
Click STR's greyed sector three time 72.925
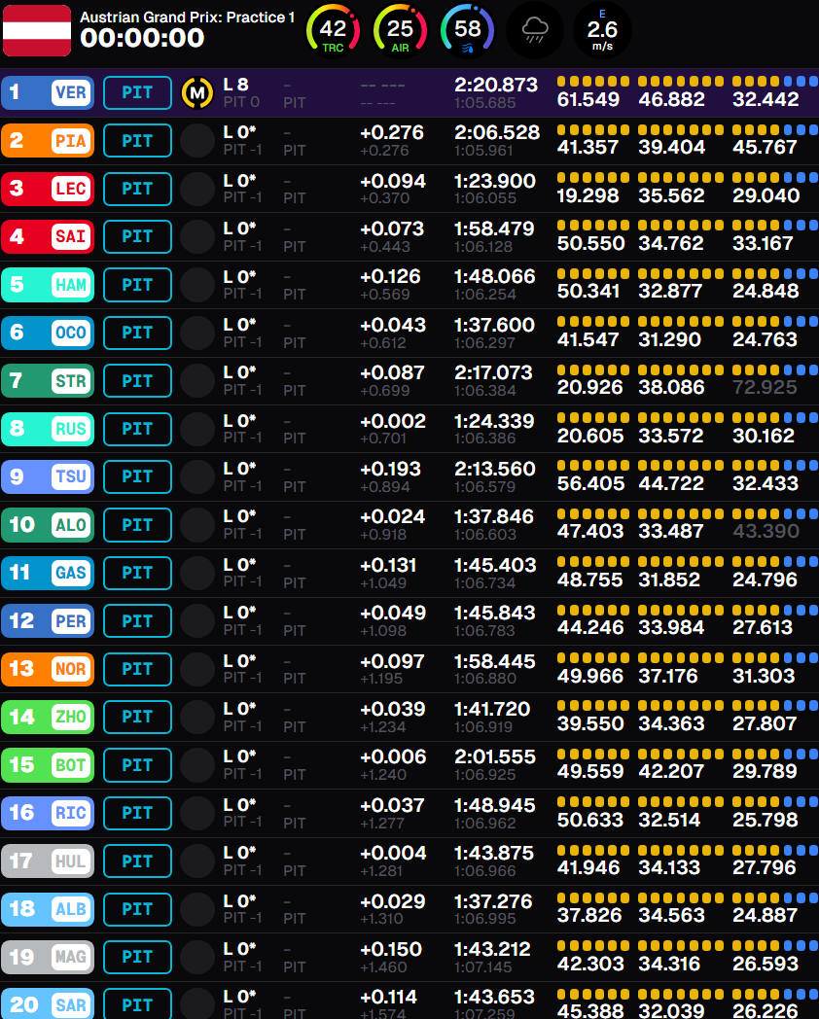click(766, 387)
